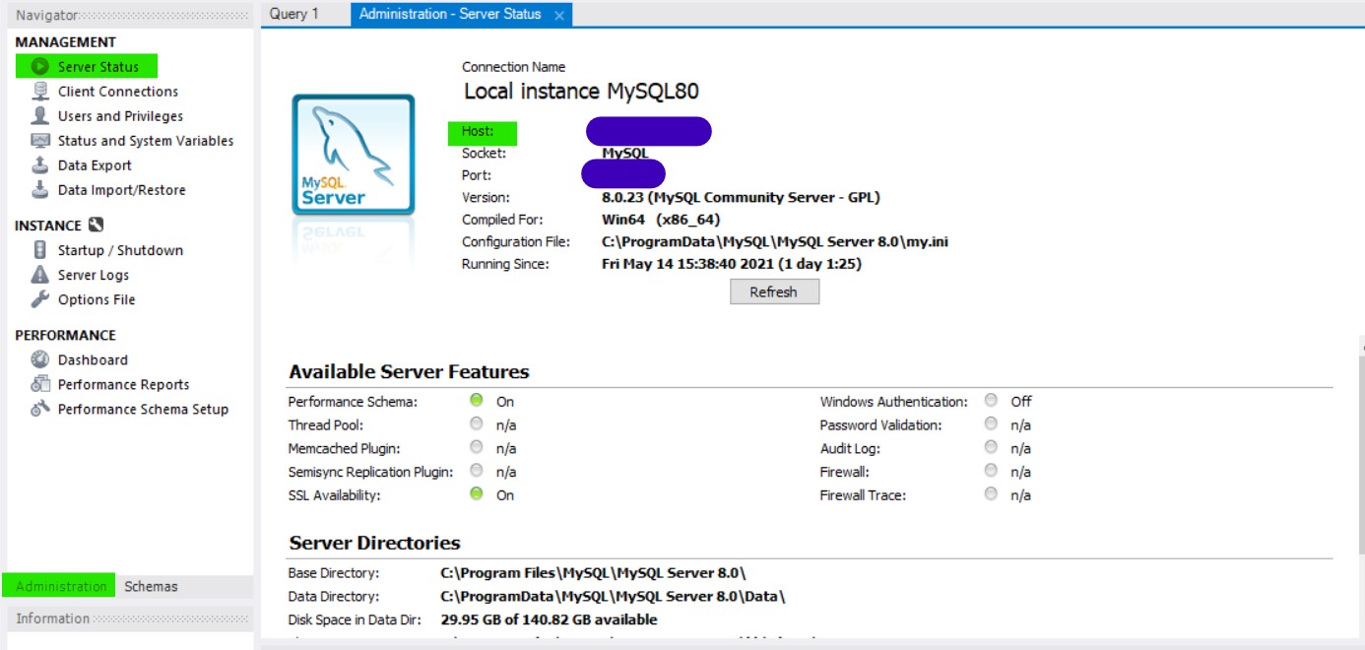Image resolution: width=1365 pixels, height=650 pixels.
Task: Open Data Export
Action: click(x=95, y=165)
